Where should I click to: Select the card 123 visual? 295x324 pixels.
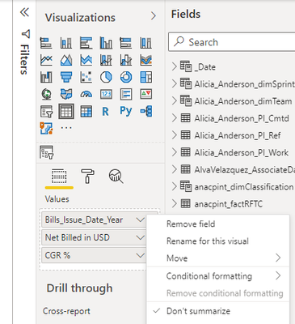(106, 94)
